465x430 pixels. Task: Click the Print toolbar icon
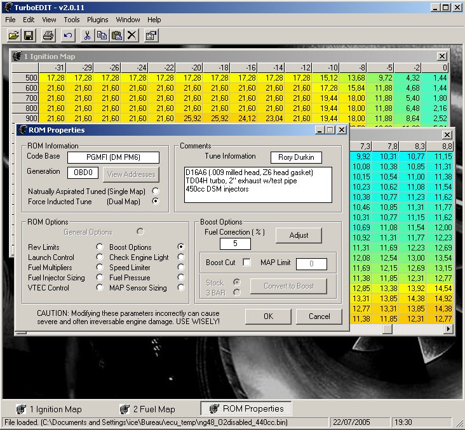(48, 36)
